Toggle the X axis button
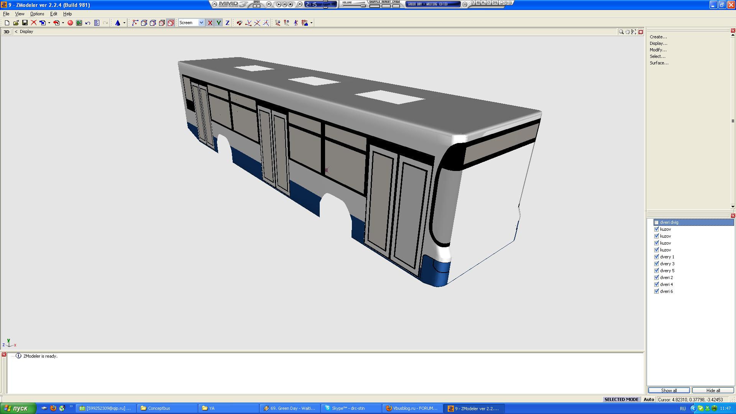 [x=210, y=23]
